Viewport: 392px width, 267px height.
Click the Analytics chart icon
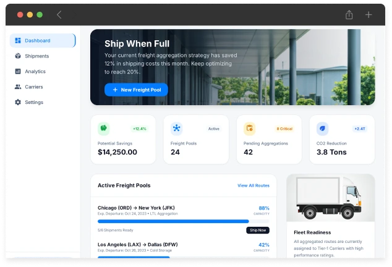coord(18,71)
